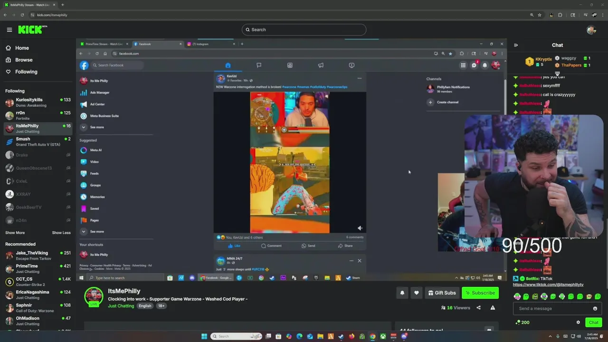
Task: Click the Kick search box
Action: [304, 29]
